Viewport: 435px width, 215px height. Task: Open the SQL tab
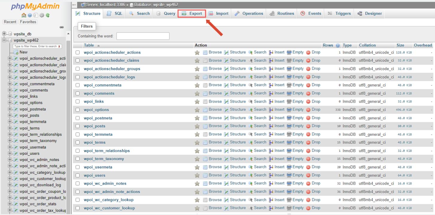tap(115, 13)
